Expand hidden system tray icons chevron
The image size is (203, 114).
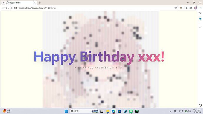click(171, 111)
